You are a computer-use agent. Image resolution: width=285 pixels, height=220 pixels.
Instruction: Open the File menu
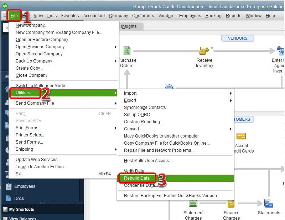pyautogui.click(x=14, y=16)
